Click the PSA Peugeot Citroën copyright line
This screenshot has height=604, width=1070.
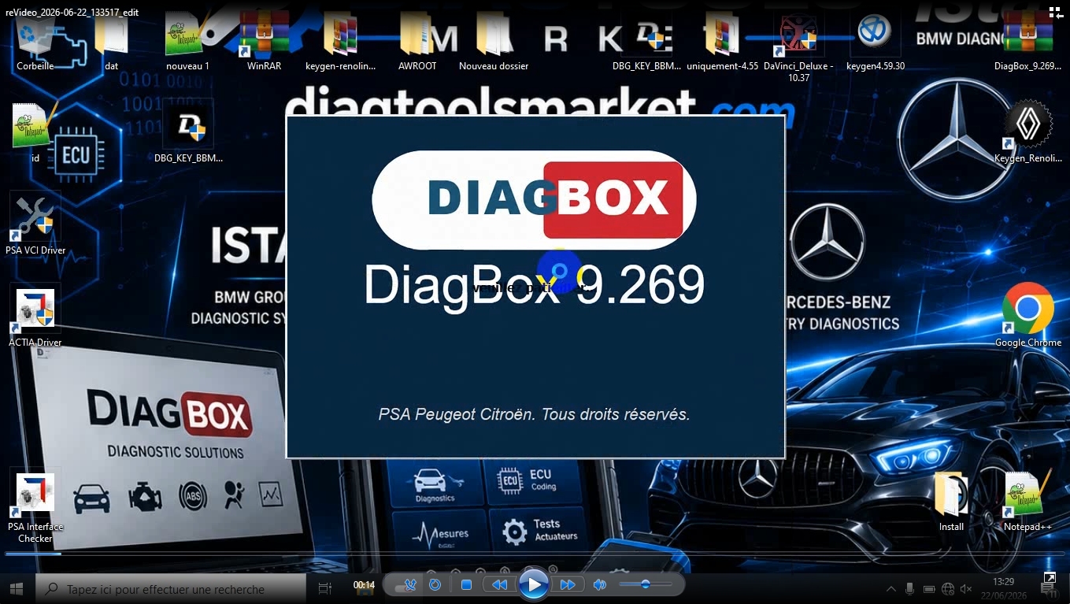(535, 414)
